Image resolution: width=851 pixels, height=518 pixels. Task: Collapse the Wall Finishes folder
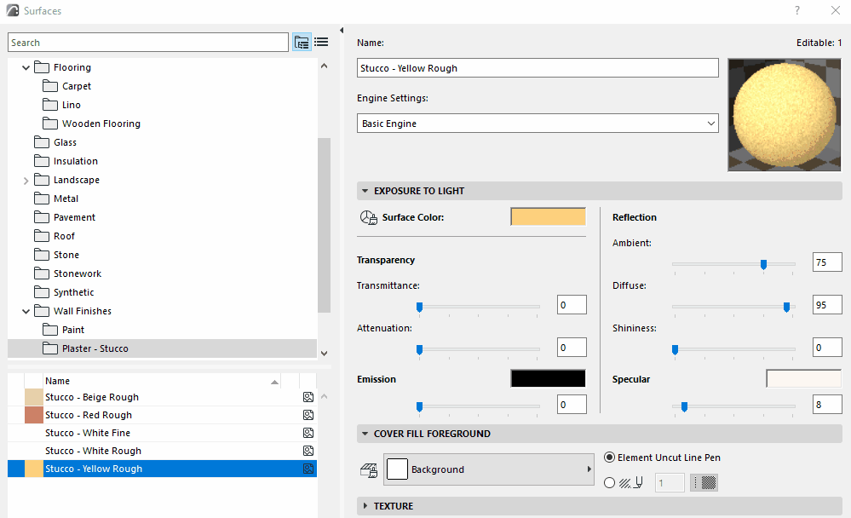26,310
